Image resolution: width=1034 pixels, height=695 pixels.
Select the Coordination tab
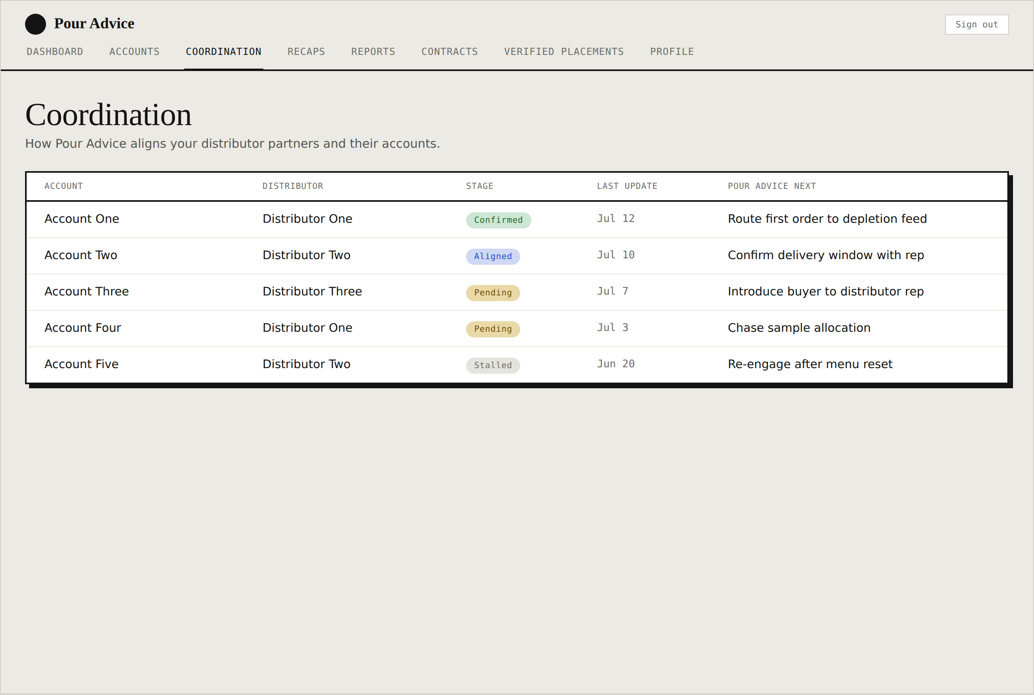pos(224,52)
